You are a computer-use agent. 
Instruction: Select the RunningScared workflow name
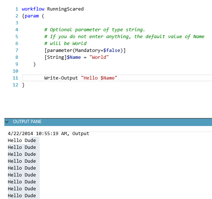65,9
